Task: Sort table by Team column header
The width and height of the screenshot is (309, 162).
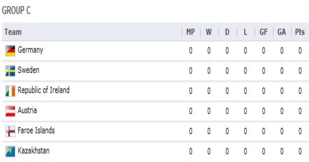Action: click(x=13, y=32)
